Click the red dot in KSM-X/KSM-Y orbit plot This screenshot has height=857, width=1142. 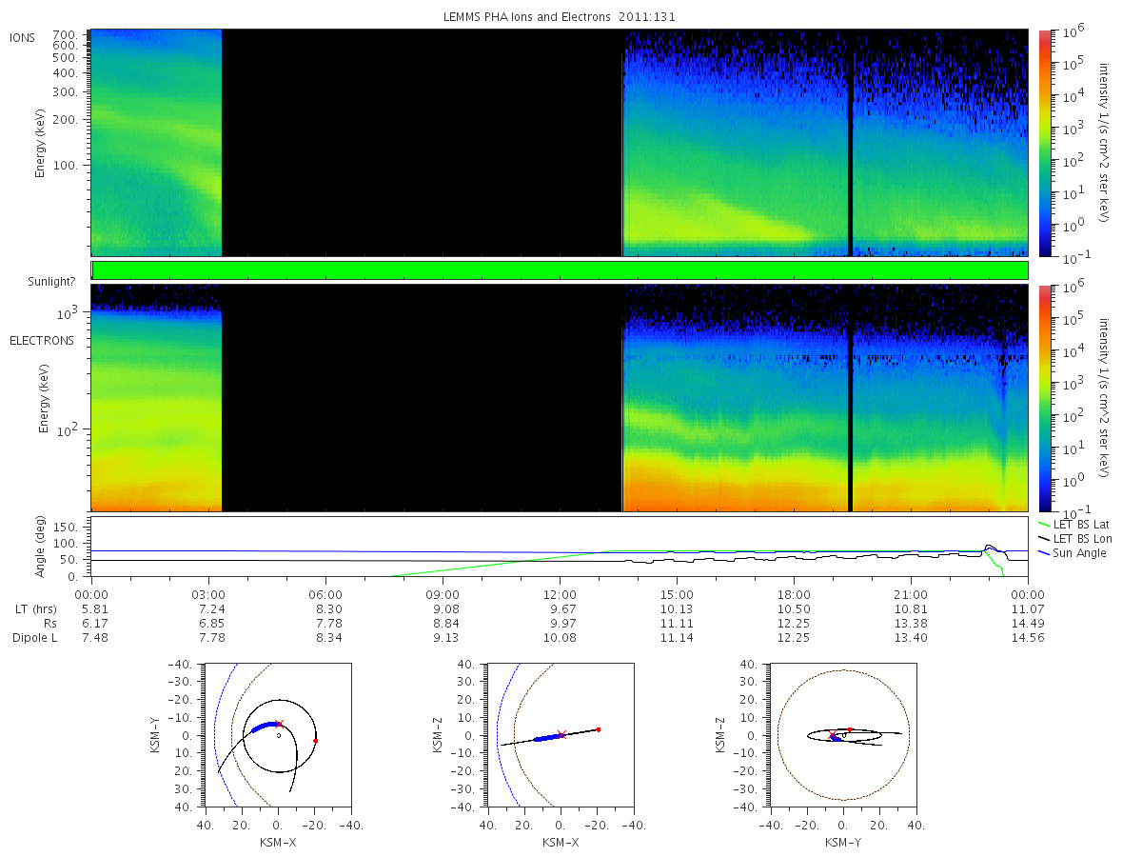(315, 740)
